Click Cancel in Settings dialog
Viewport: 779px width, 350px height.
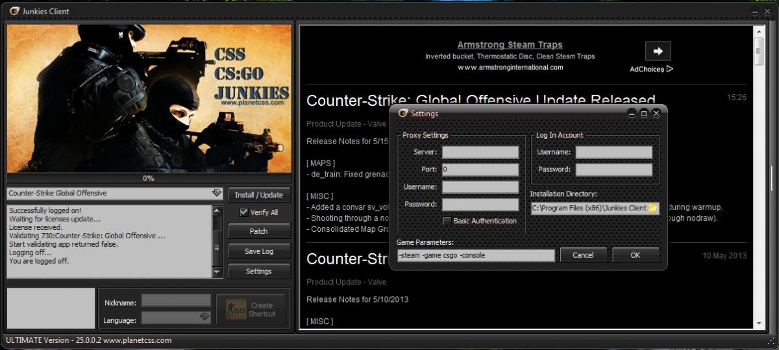point(584,255)
